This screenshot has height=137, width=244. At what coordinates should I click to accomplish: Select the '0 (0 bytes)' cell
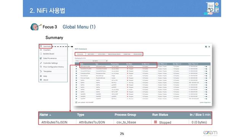click(x=199, y=122)
